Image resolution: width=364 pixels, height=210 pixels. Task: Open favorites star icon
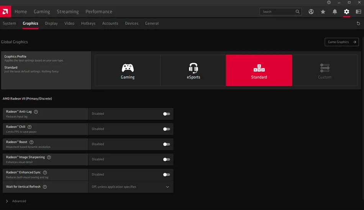pos(323,11)
